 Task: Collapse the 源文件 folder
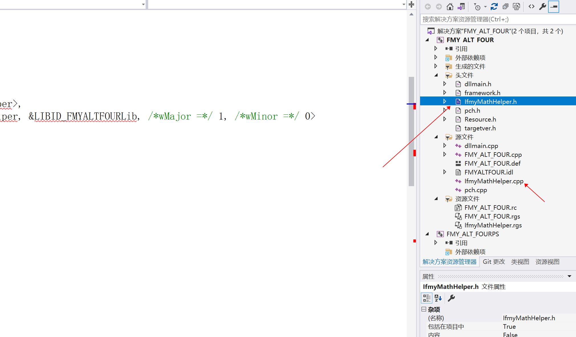[436, 137]
